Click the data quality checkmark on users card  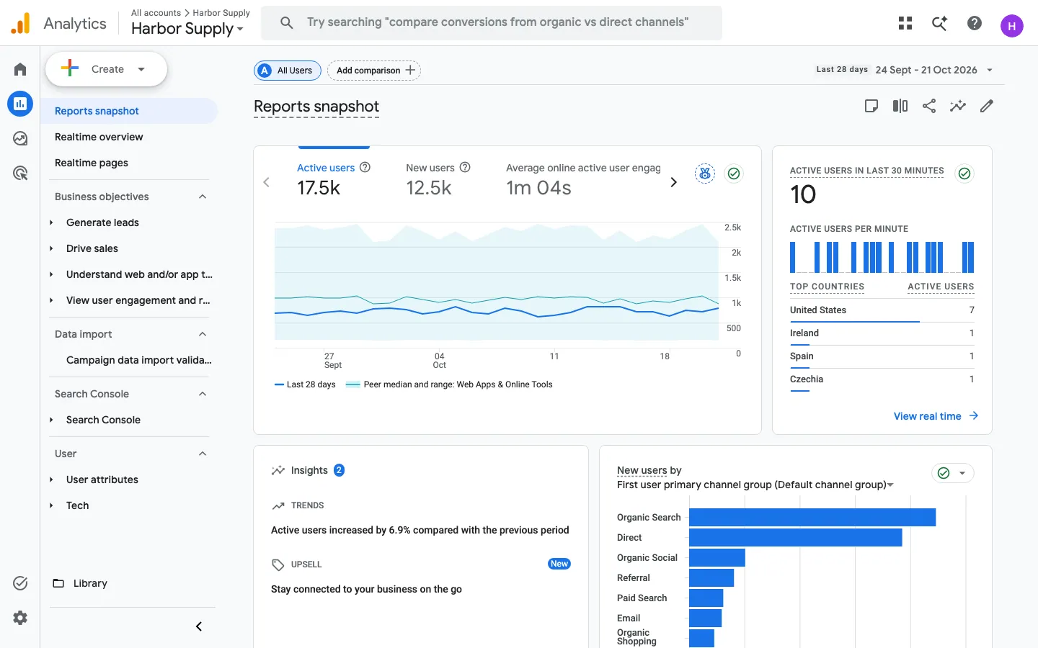(x=734, y=174)
